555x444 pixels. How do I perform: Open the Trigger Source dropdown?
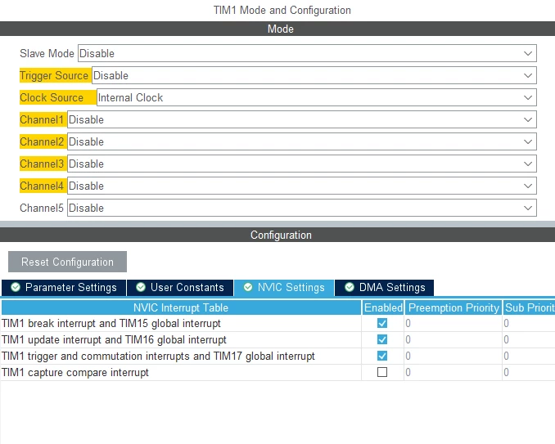click(x=314, y=75)
